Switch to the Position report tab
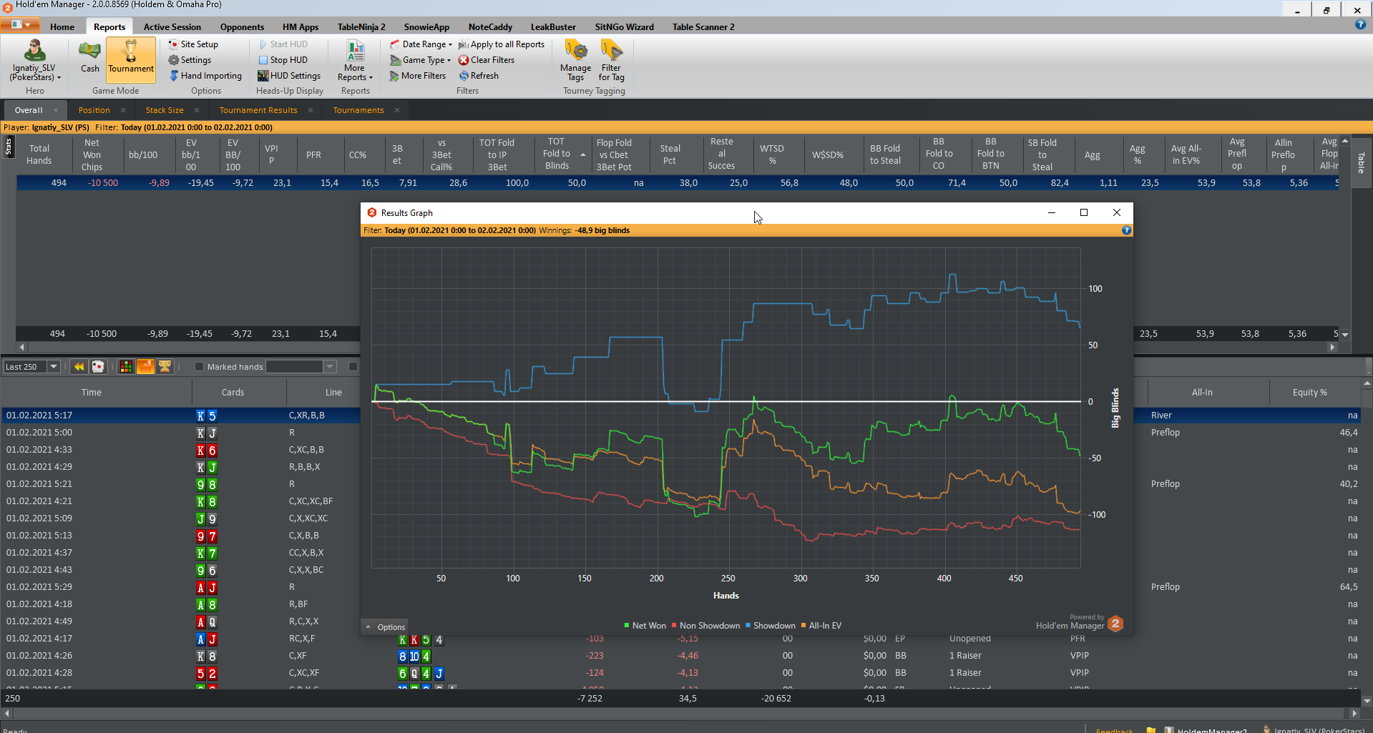The width and height of the screenshot is (1373, 733). (x=94, y=110)
